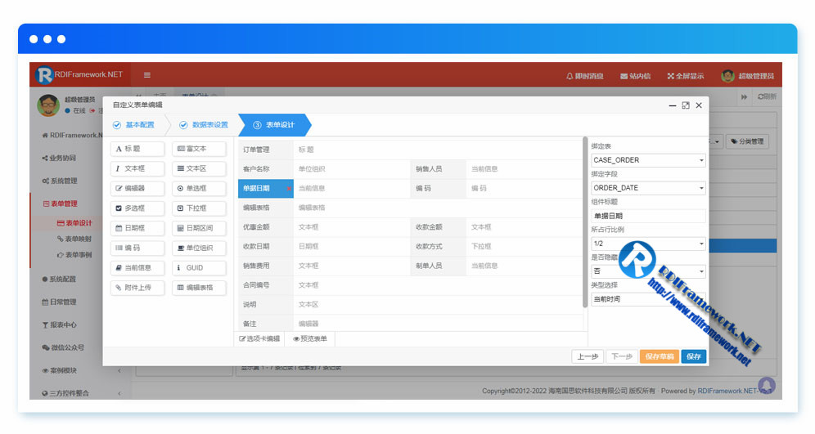This screenshot has height=434, width=815.
Task: Click the 下一步 next step button
Action: (622, 356)
